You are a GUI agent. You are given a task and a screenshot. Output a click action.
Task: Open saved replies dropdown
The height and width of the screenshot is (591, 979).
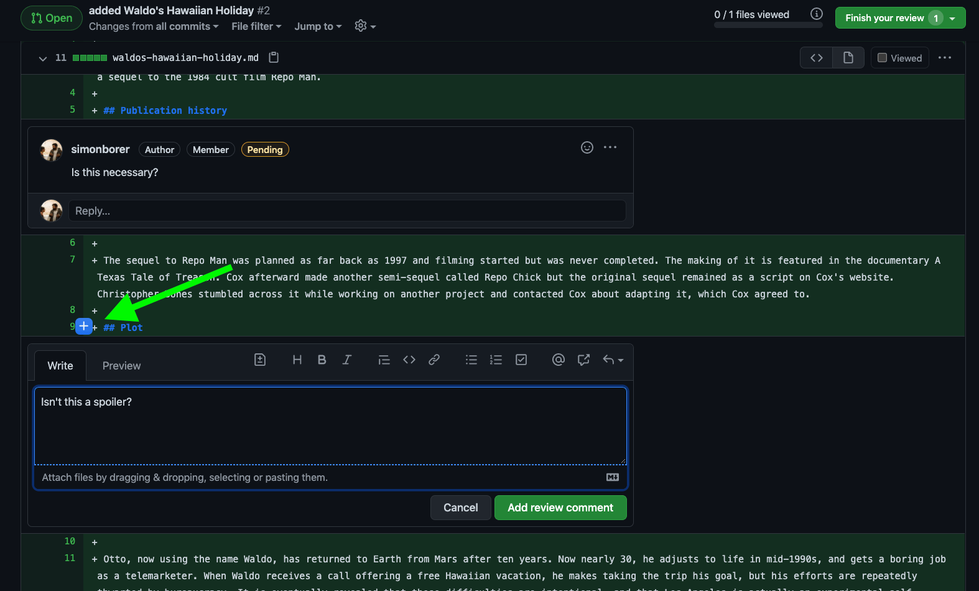(613, 360)
